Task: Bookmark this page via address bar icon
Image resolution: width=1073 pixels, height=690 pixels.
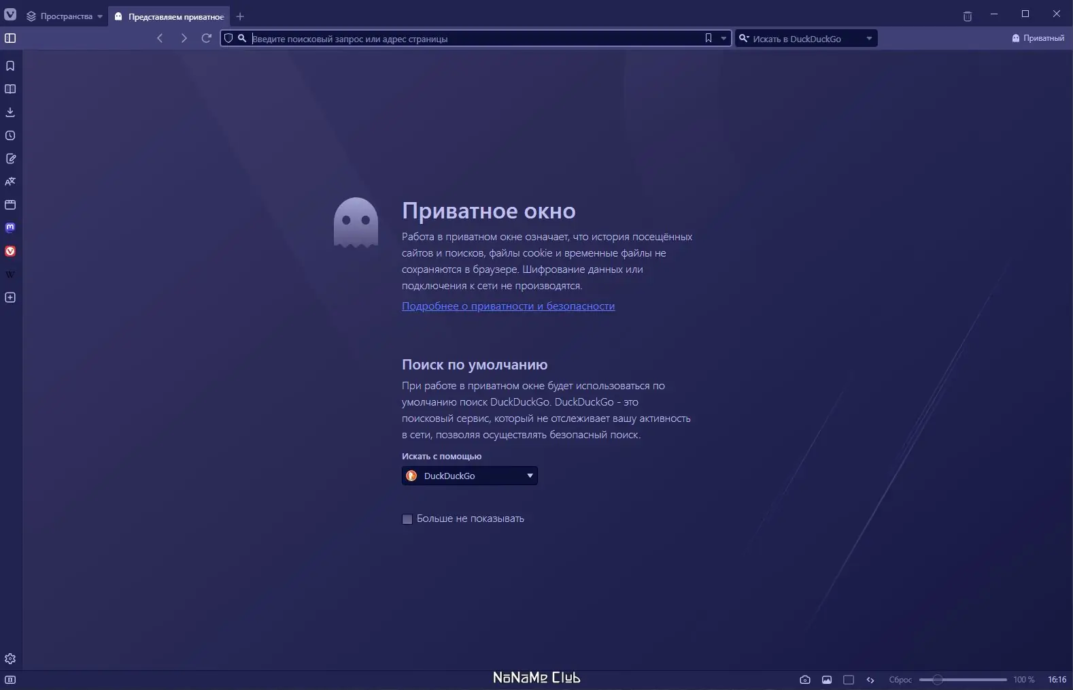Action: coord(709,38)
